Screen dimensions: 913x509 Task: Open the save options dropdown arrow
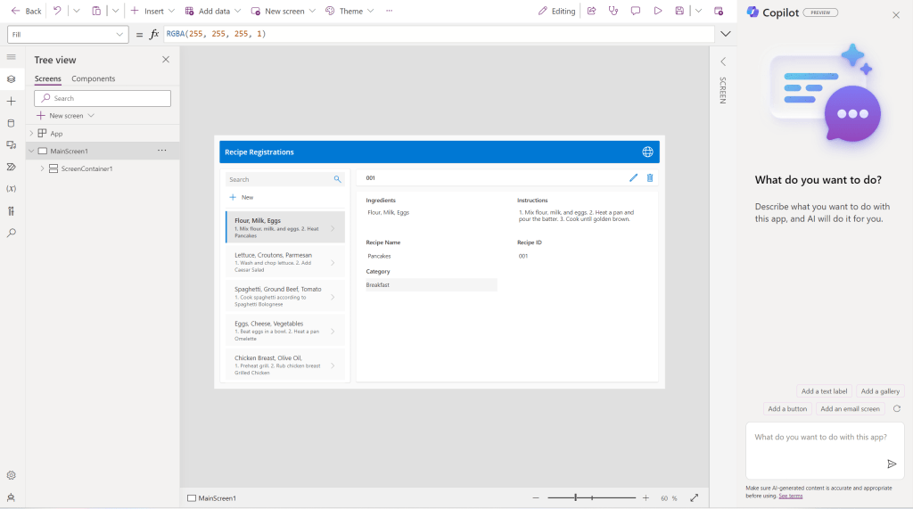699,11
